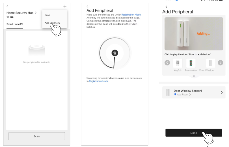This screenshot has width=229, height=147.
Task: Select the Transmitter device icon
Action: (191, 63)
